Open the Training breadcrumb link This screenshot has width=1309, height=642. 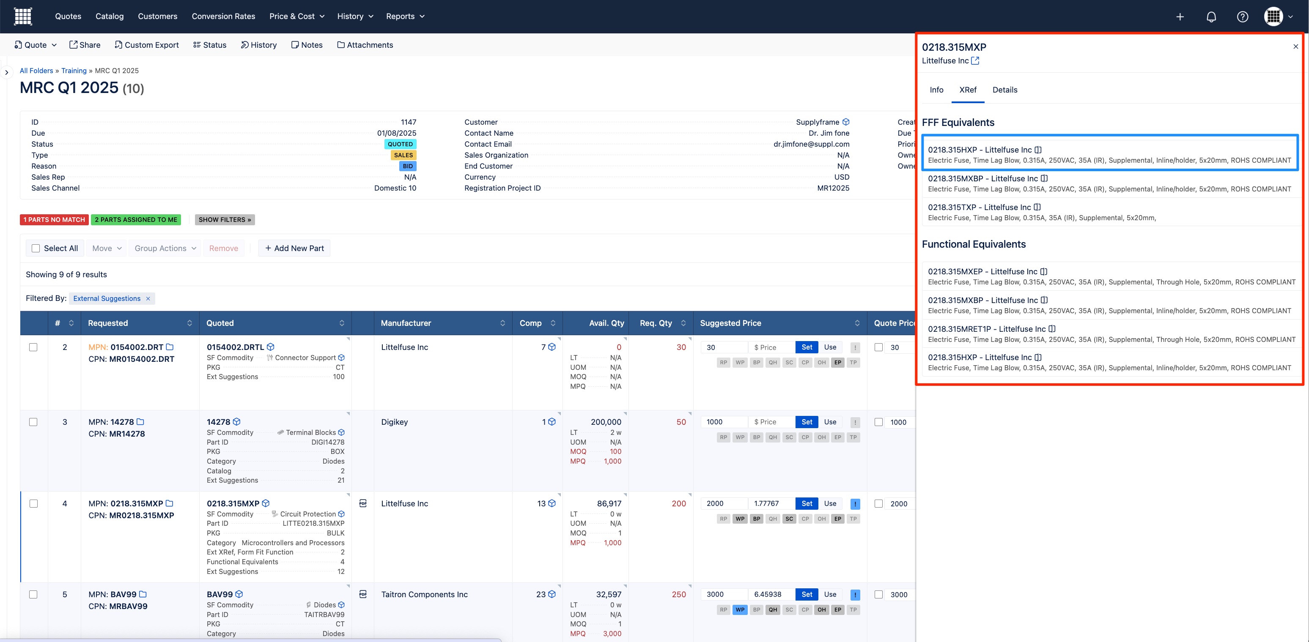click(74, 71)
